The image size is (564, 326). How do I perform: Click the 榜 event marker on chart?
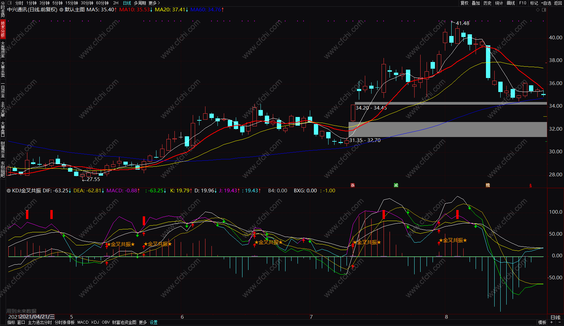[x=488, y=185]
